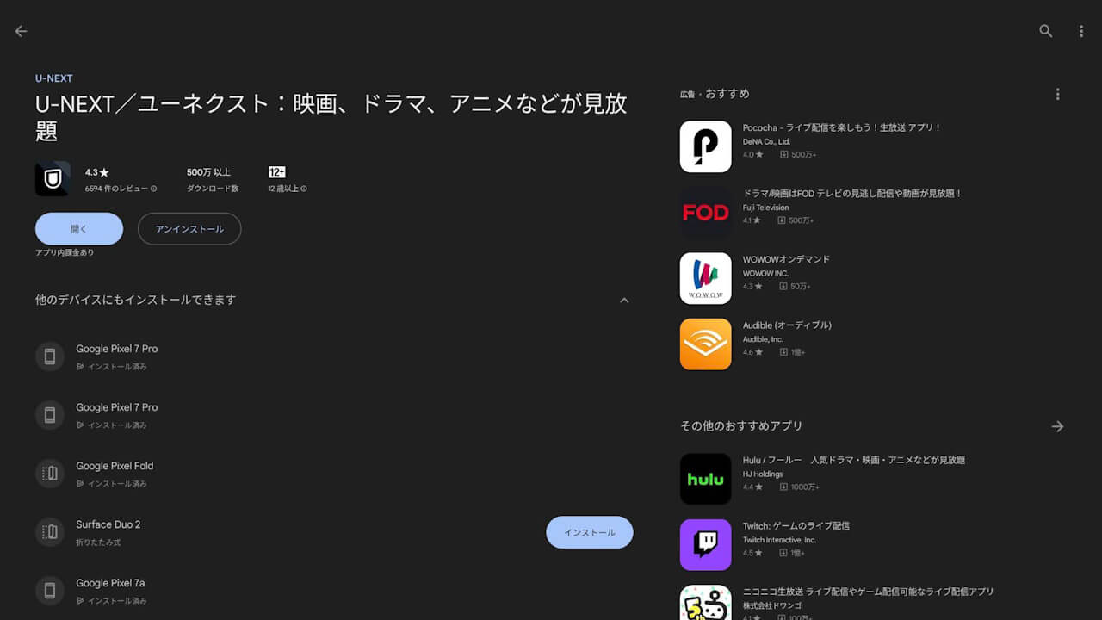The width and height of the screenshot is (1102, 620).
Task: Select the WOWOWオンデマンド app icon
Action: click(705, 278)
